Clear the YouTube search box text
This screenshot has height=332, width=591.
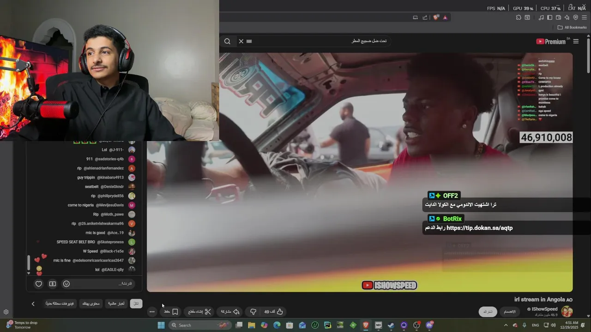coord(241,41)
